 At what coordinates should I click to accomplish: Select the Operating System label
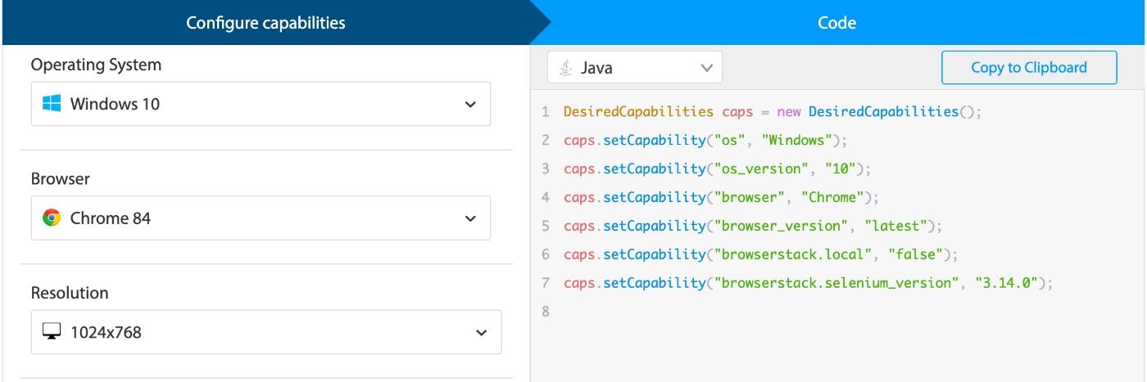point(96,65)
